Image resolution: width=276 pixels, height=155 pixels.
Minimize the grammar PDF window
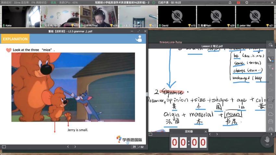(x=132, y=31)
